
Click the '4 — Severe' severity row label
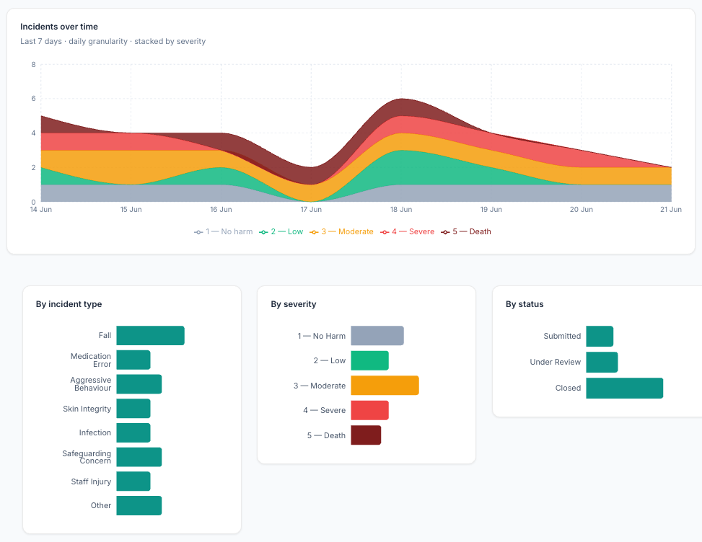pyautogui.click(x=324, y=410)
